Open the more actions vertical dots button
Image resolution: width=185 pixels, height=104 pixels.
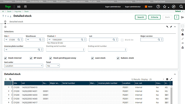pos(176,17)
